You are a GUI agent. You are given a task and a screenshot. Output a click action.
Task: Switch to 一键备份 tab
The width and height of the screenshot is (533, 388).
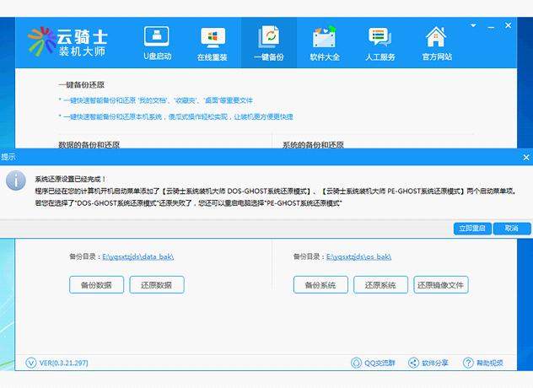tap(269, 44)
